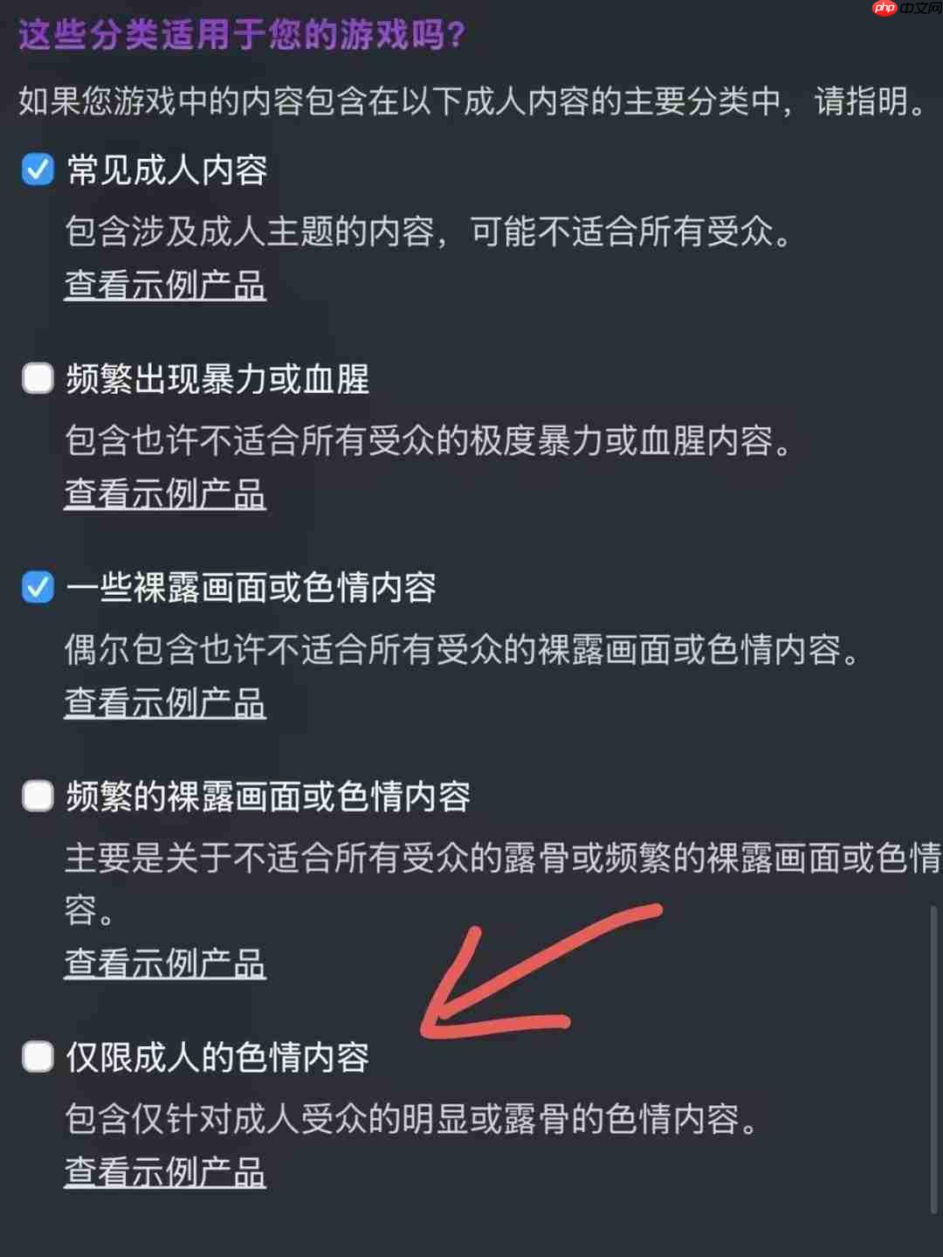Check the 仅限成人的色情内容 checkbox
943x1257 pixels.
(38, 1056)
